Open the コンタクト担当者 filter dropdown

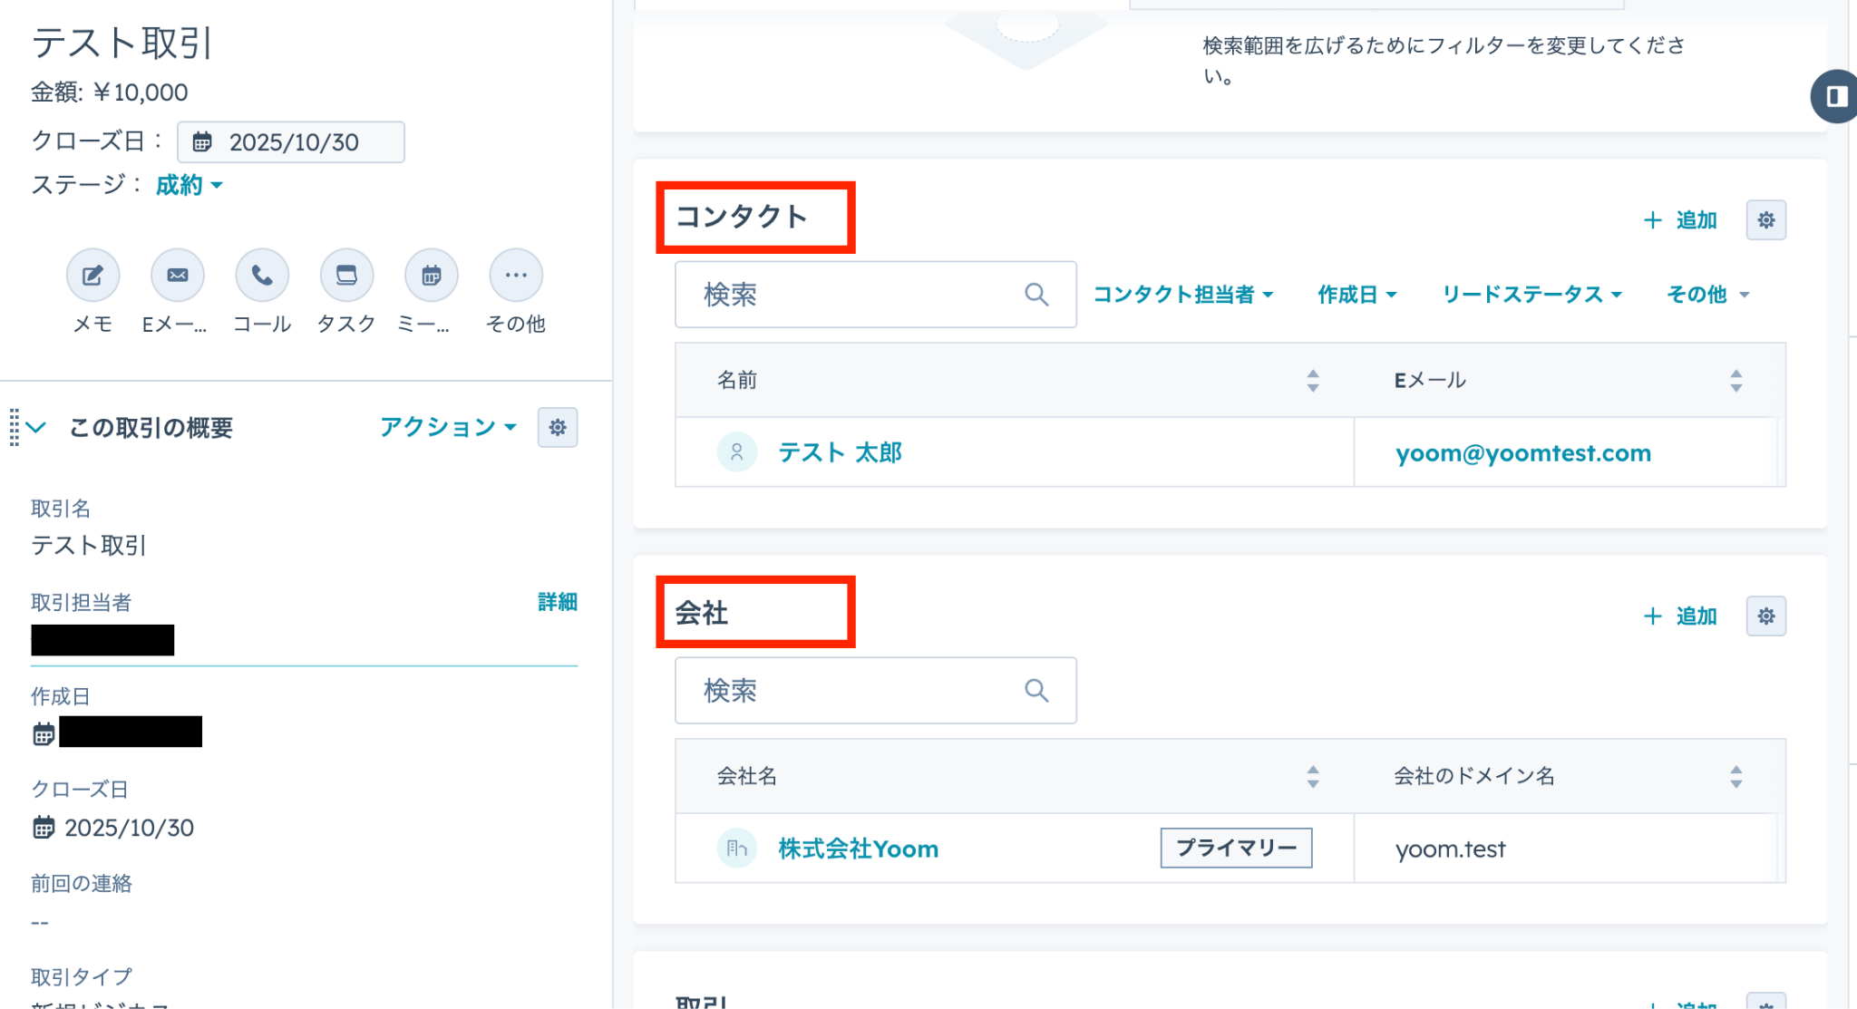[x=1182, y=295]
